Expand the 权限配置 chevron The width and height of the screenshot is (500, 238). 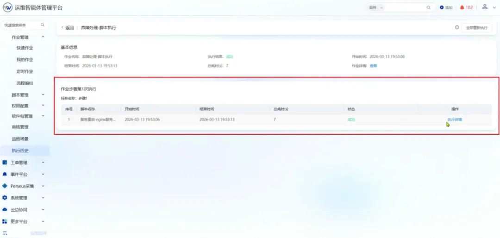(43, 106)
